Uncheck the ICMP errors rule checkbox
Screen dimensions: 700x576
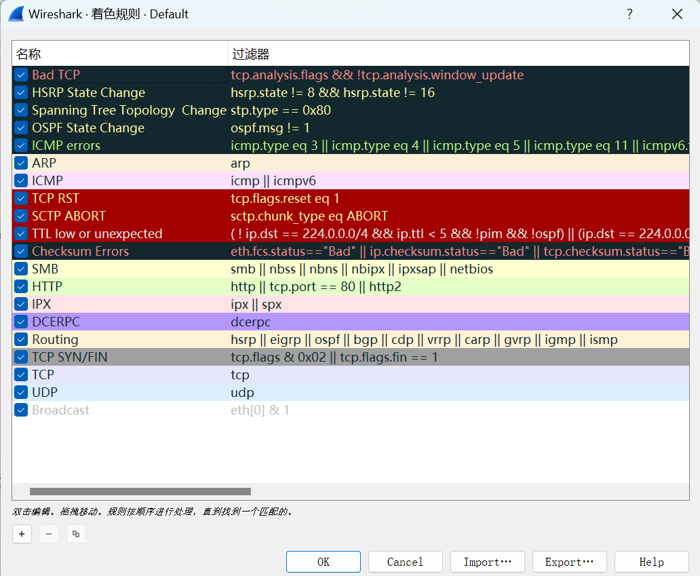coord(21,145)
